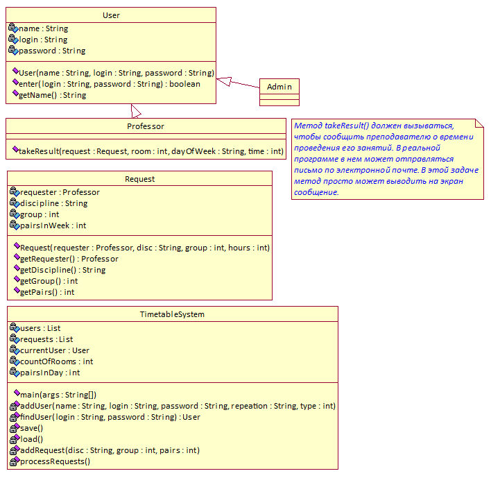This screenshot has height=478, width=491.
Task: Select the Request constructor signature text
Action: tap(145, 248)
